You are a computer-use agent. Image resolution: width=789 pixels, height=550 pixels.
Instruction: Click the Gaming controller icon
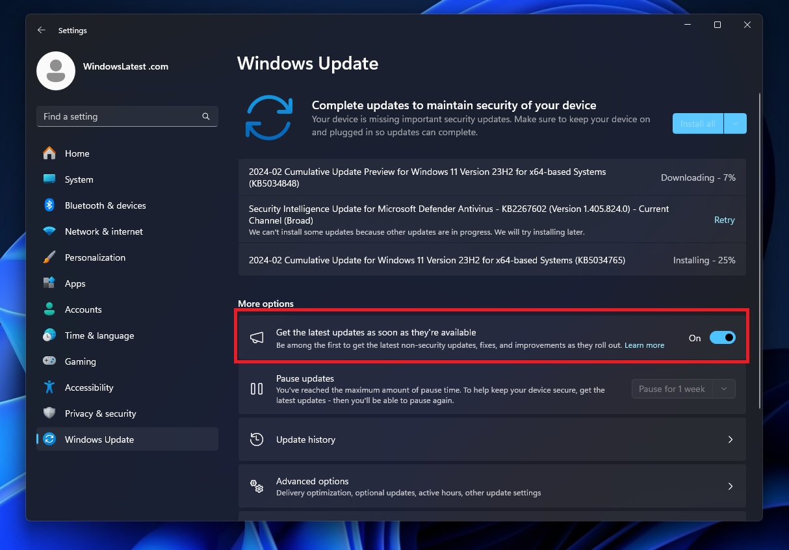49,361
